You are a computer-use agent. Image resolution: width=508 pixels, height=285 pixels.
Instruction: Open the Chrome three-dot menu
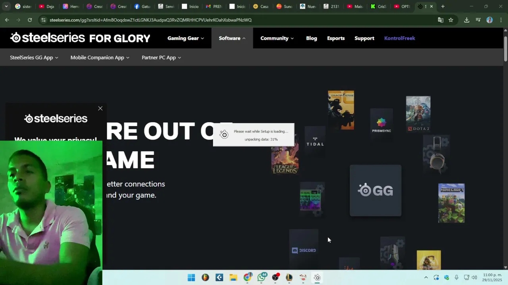(501, 20)
